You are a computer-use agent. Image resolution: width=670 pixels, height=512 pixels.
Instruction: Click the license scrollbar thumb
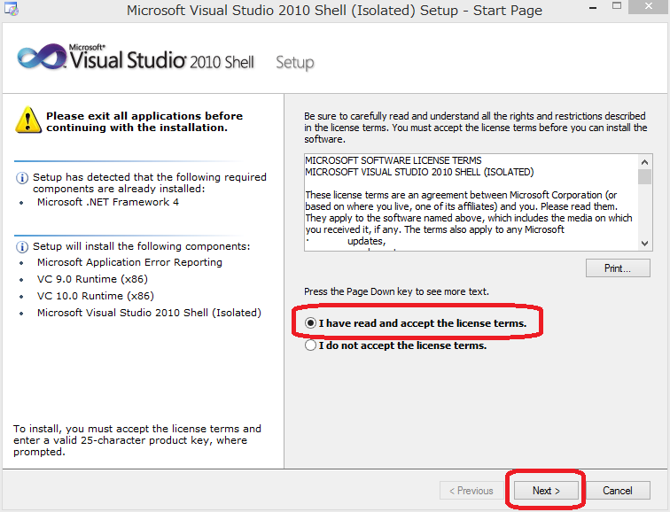coord(645,177)
